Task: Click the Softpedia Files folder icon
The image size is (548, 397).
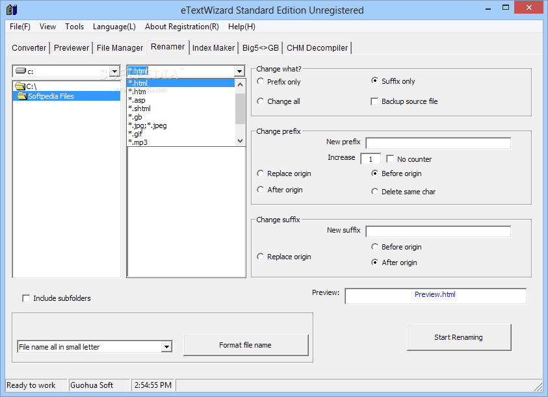Action: (22, 96)
